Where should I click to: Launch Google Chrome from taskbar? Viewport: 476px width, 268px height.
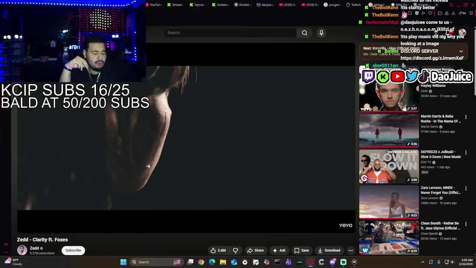tap(201, 262)
